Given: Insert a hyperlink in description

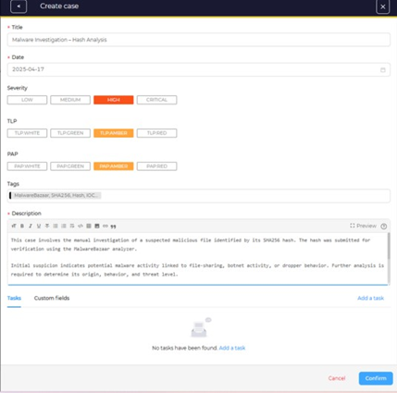Looking at the screenshot, I should [105, 226].
